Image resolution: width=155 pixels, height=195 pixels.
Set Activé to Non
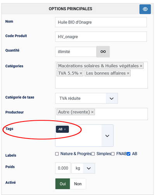[78, 184]
